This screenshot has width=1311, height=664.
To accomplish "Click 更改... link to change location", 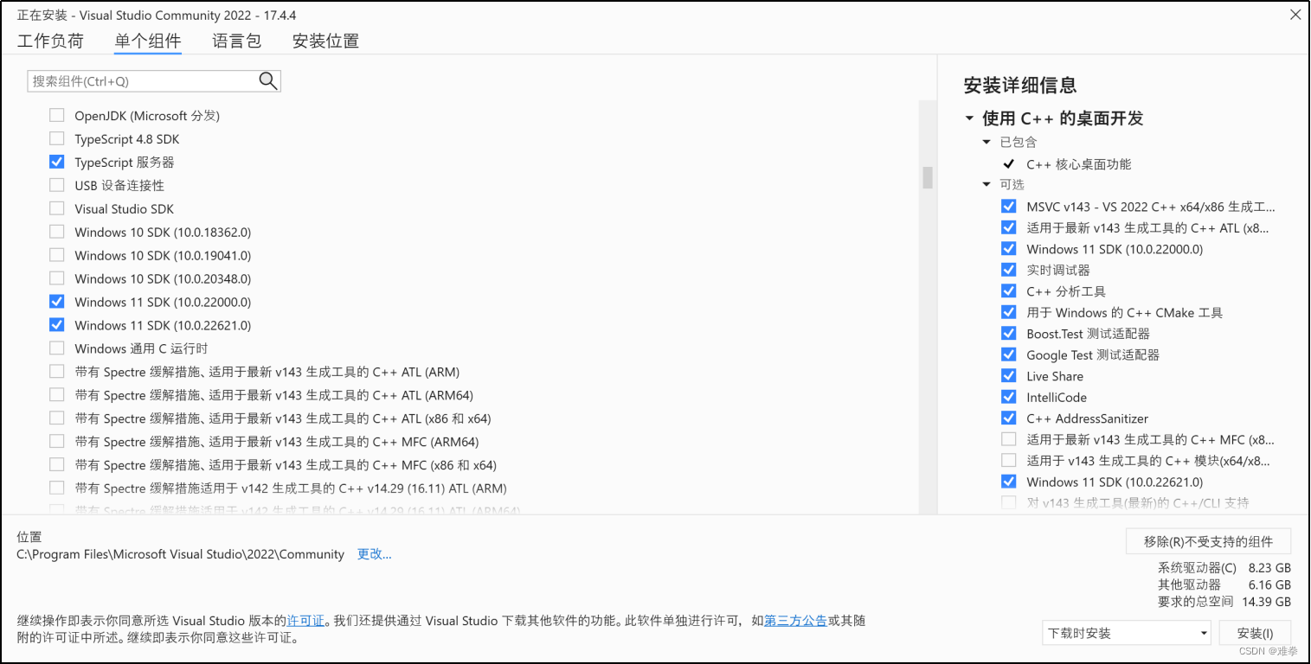I will tap(375, 554).
